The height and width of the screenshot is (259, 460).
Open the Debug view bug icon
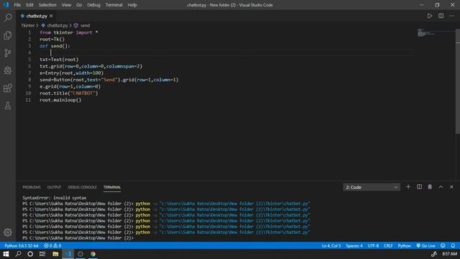tap(8, 71)
